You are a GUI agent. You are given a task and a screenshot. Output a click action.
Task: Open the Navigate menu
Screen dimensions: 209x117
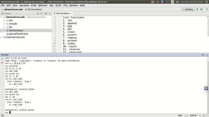[x=24, y=5]
